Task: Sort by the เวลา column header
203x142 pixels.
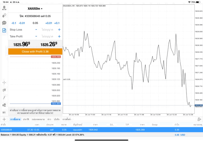Action: click(37, 125)
